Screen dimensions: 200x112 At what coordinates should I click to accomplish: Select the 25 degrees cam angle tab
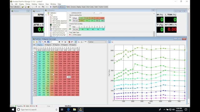tap(56, 45)
